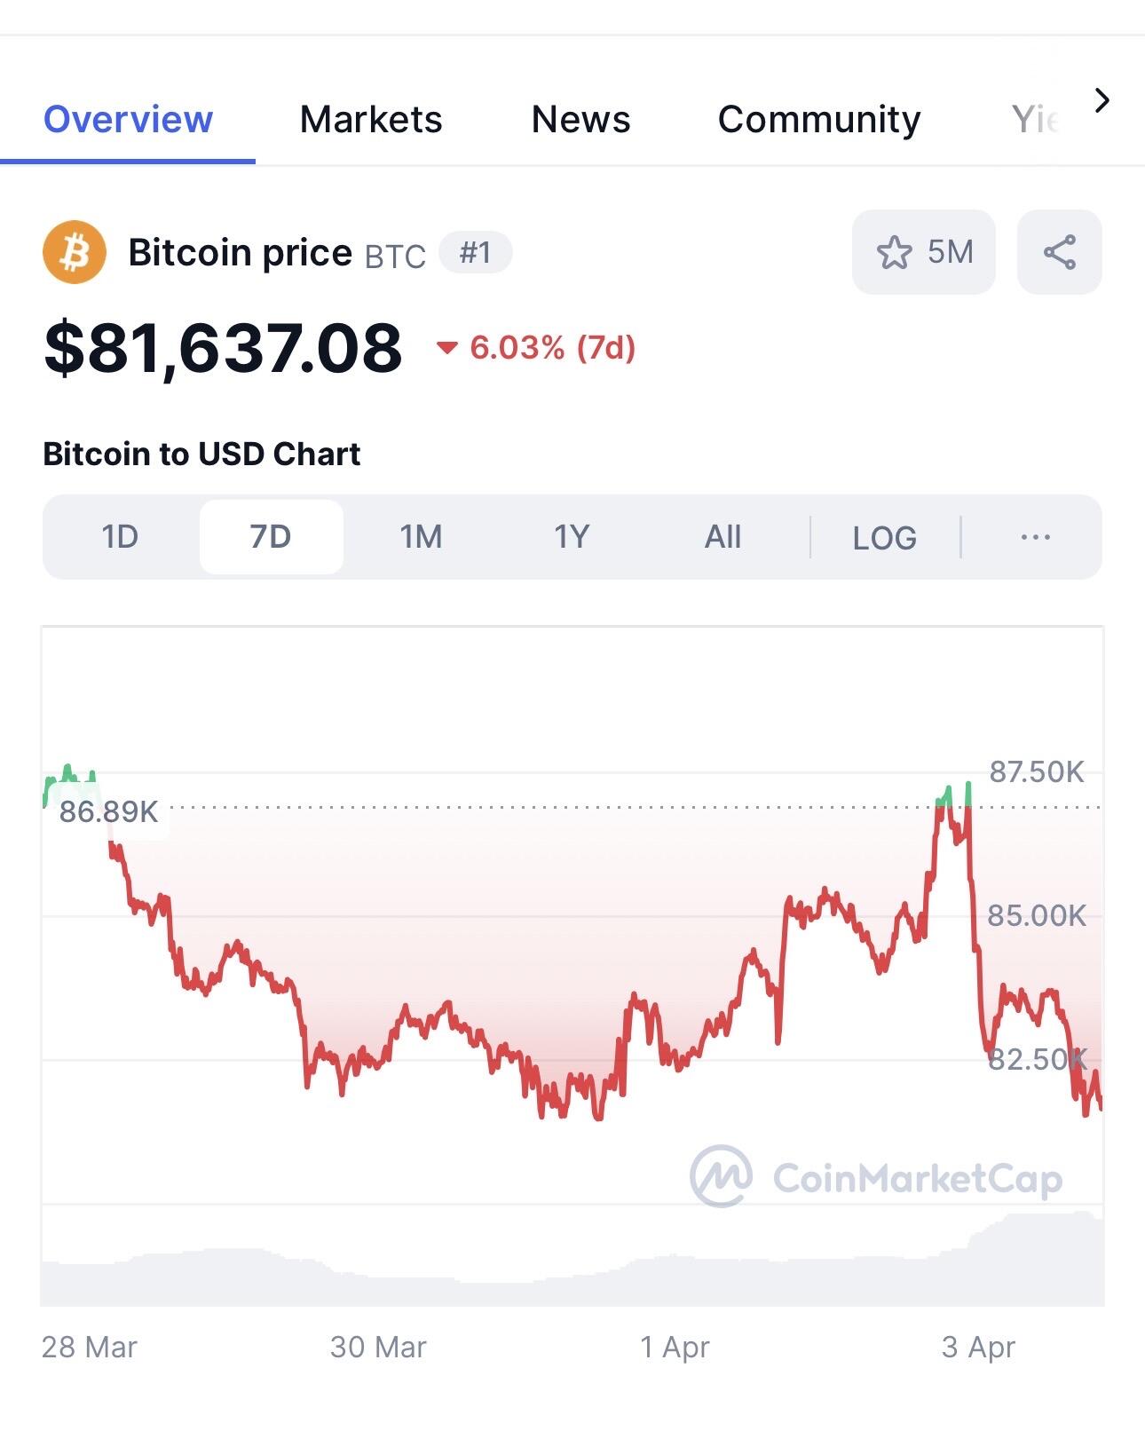The width and height of the screenshot is (1145, 1439).
Task: Toggle LOG scale on the chart
Action: (x=884, y=537)
